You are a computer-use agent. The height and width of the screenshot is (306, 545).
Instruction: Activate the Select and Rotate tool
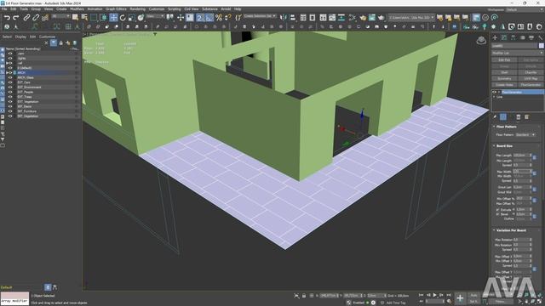click(x=123, y=17)
